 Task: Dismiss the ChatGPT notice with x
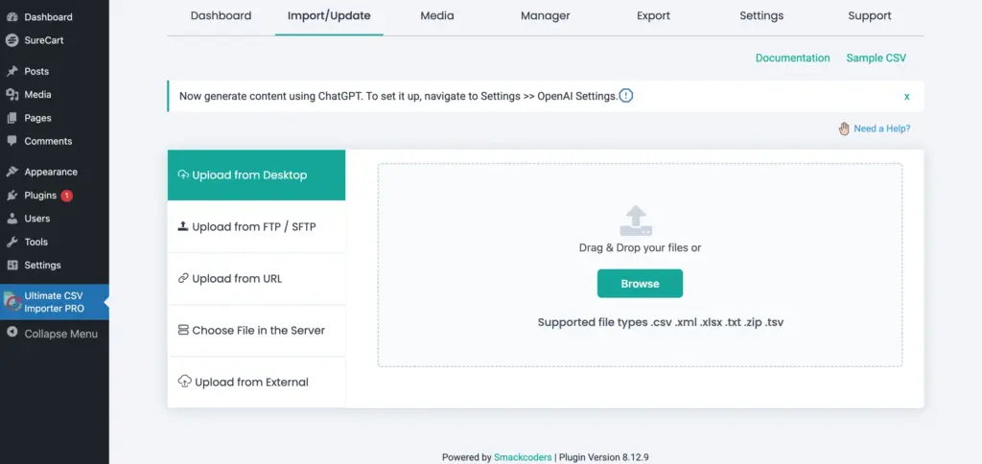tap(906, 97)
